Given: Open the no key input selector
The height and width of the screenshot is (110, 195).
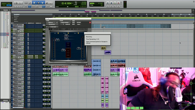Looking at the screenshot, I should pyautogui.click(x=53, y=27).
